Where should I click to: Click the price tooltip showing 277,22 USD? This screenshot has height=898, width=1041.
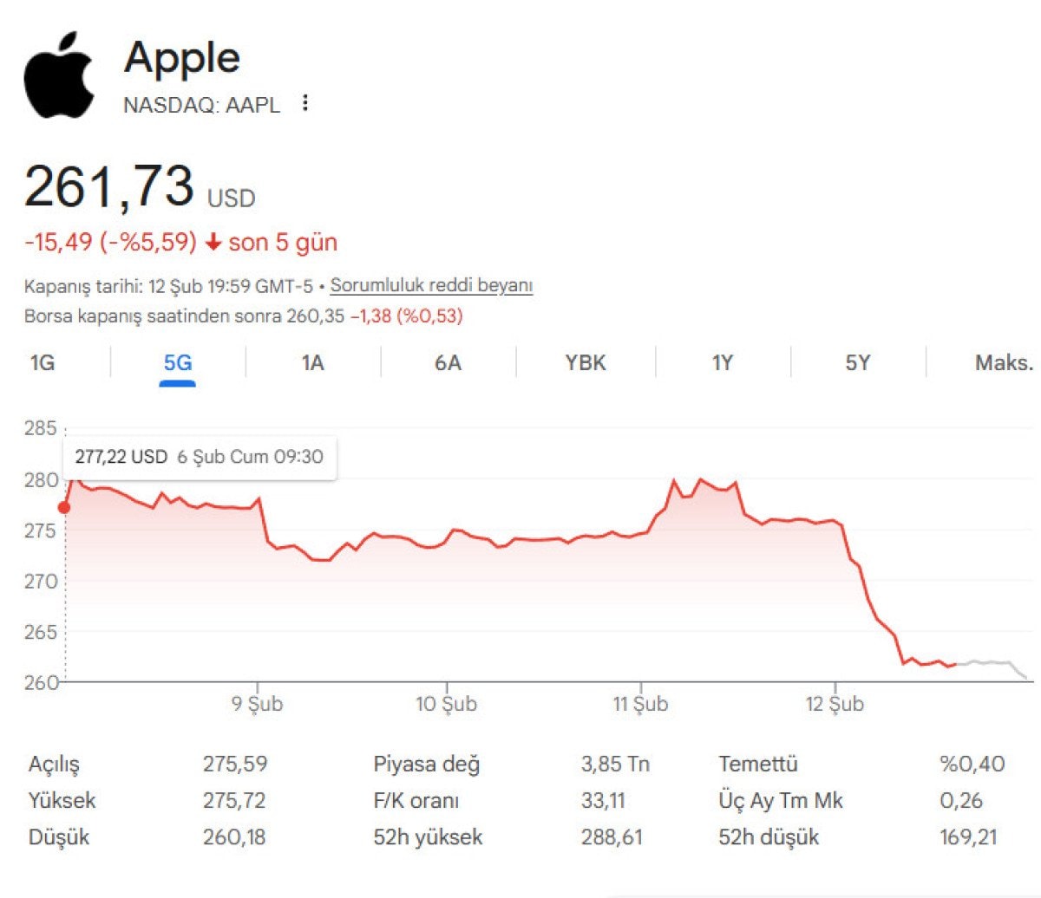tap(198, 456)
